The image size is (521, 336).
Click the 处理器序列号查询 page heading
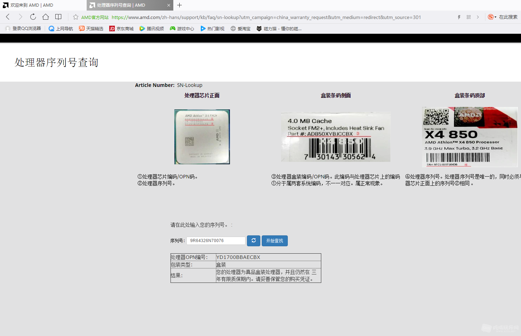(x=56, y=62)
